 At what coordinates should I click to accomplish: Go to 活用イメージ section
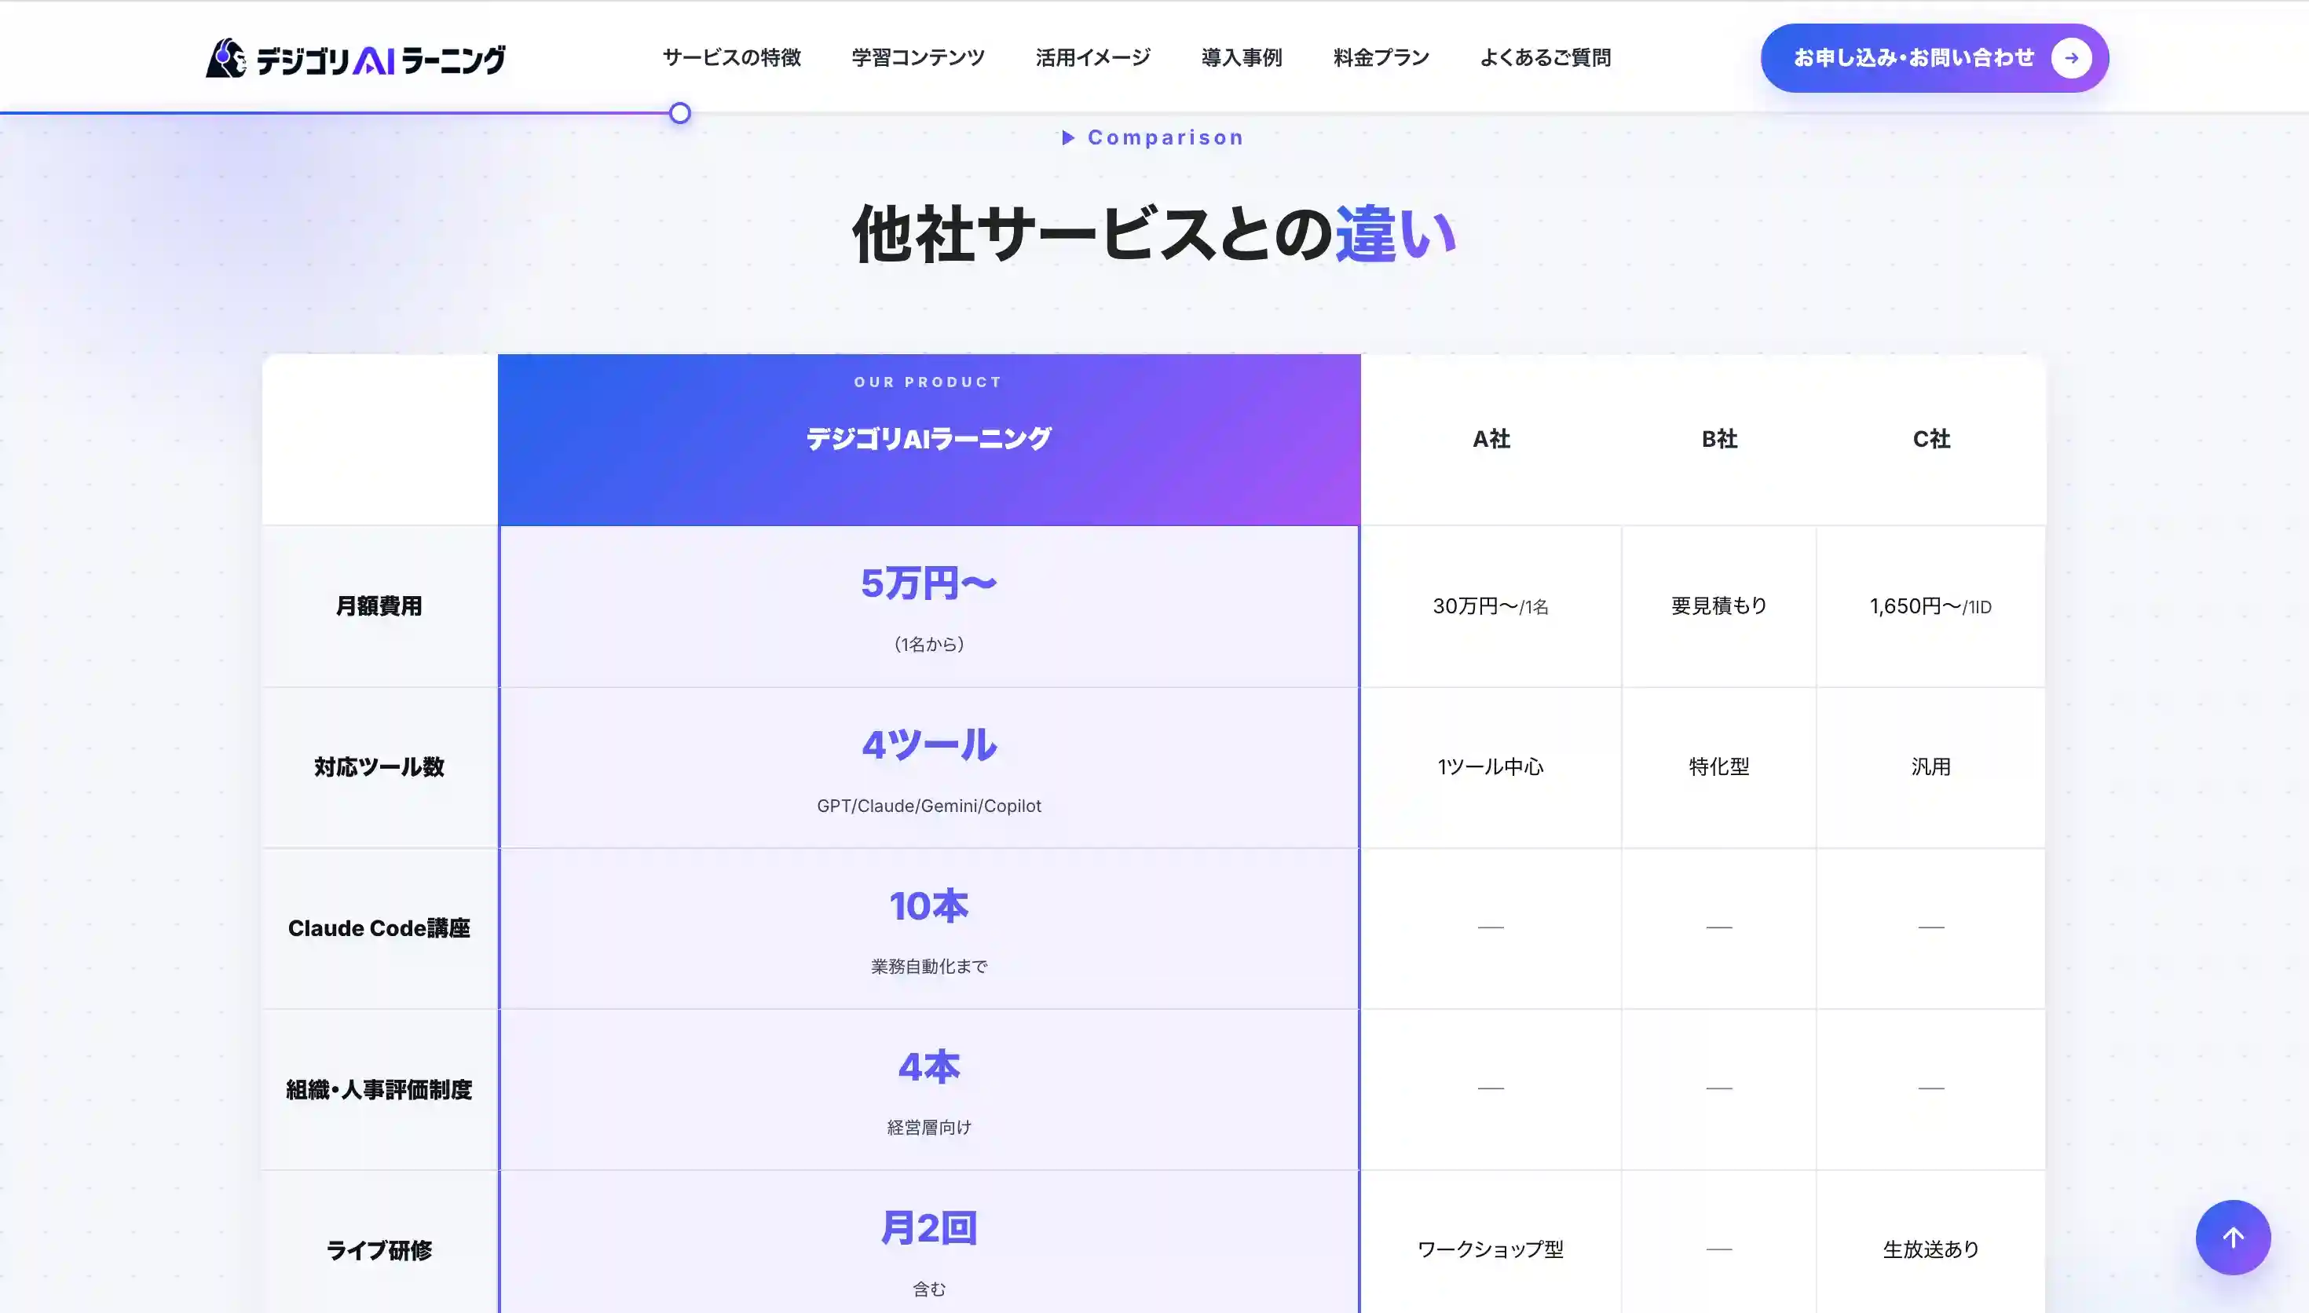tap(1092, 57)
